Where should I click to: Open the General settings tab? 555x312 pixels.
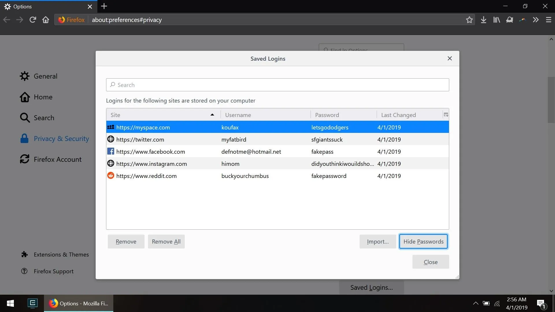pos(45,76)
